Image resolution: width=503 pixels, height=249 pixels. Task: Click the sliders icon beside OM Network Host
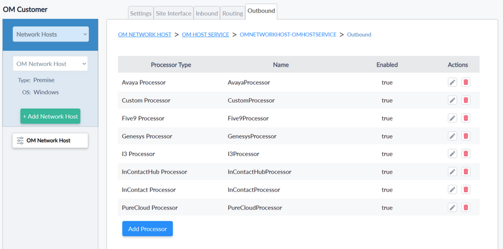20,141
